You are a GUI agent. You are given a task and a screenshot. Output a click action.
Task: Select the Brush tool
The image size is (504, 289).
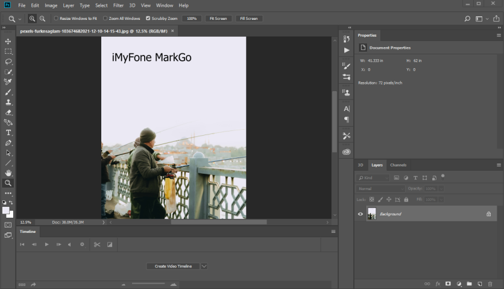[x=8, y=92]
